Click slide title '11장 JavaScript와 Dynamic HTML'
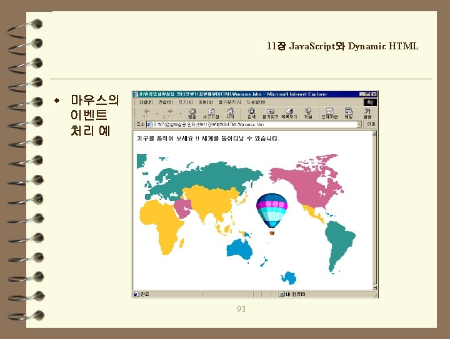Screen dimensions: 450x339 coord(342,46)
